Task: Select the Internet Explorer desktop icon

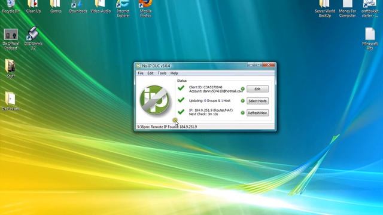Action: pyautogui.click(x=123, y=8)
